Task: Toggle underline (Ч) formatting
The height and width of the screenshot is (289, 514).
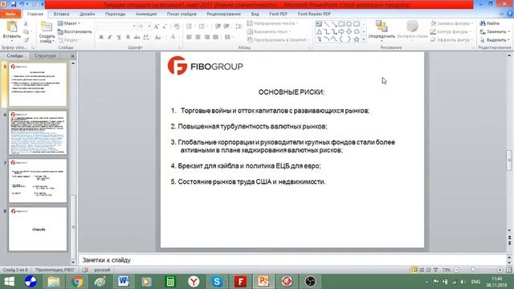Action: 119,37
